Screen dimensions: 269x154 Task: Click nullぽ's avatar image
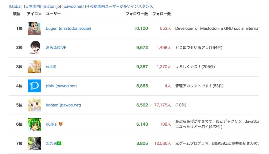[34, 66]
